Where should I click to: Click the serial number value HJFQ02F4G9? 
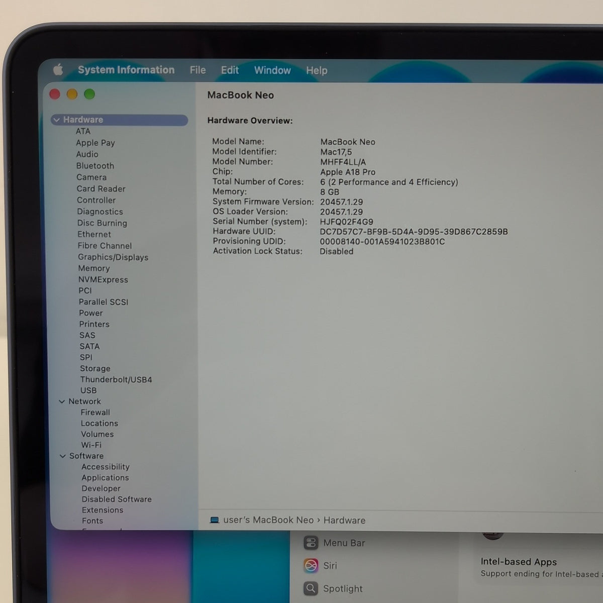[347, 222]
